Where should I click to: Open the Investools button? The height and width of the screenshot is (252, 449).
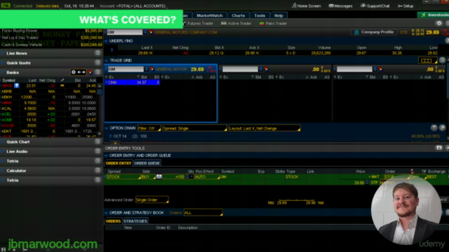tap(434, 15)
